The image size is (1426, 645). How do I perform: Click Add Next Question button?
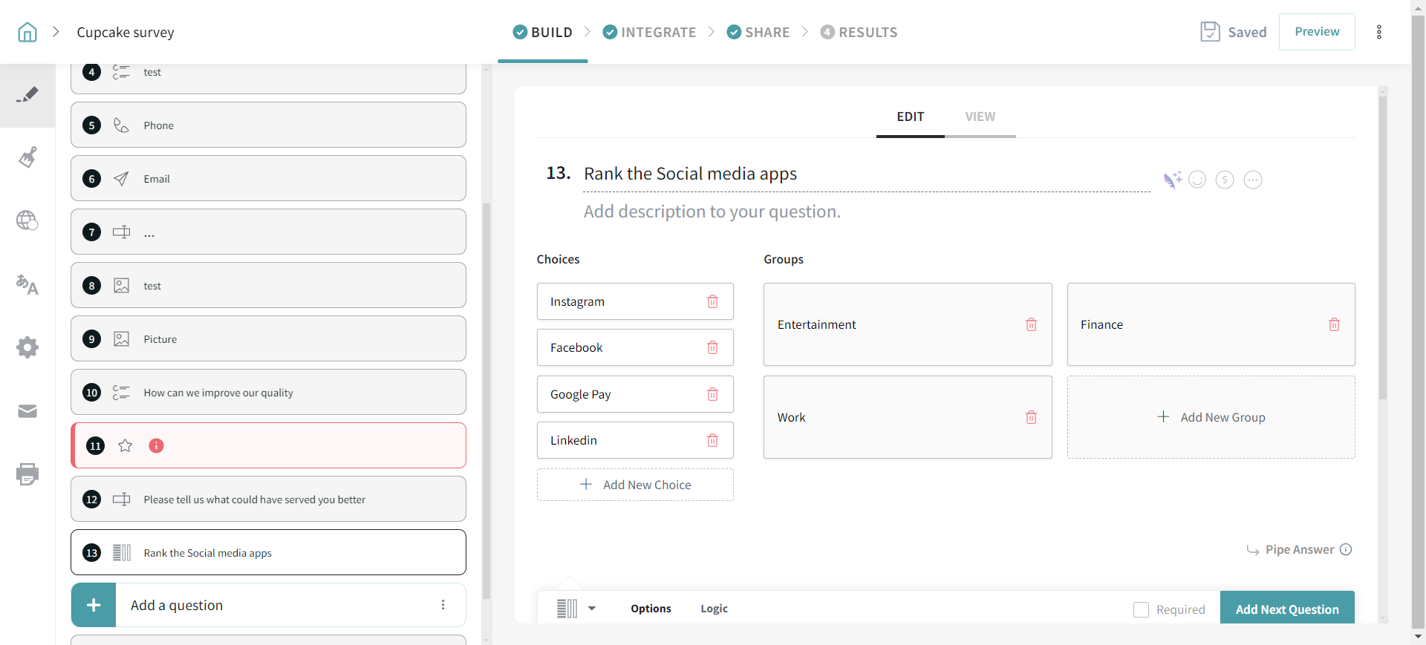pos(1286,609)
